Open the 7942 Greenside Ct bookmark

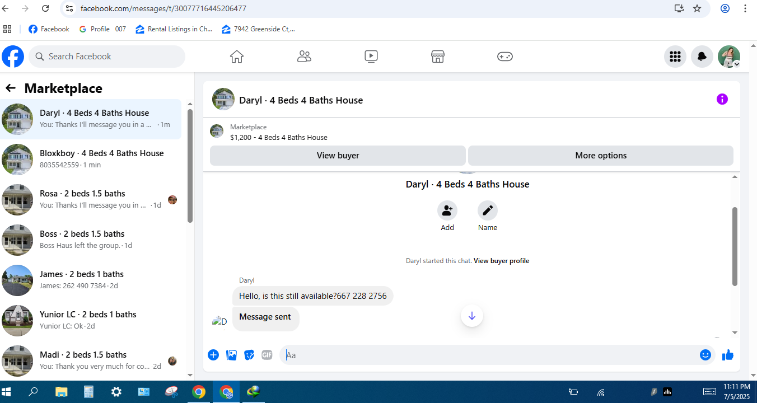258,29
